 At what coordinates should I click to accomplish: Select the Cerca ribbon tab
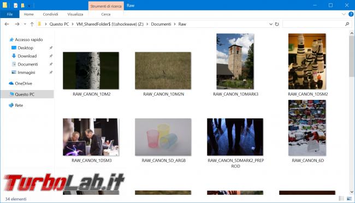pyautogui.click(x=106, y=14)
